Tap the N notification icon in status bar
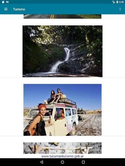125x166 pixels. [x=7, y=2]
